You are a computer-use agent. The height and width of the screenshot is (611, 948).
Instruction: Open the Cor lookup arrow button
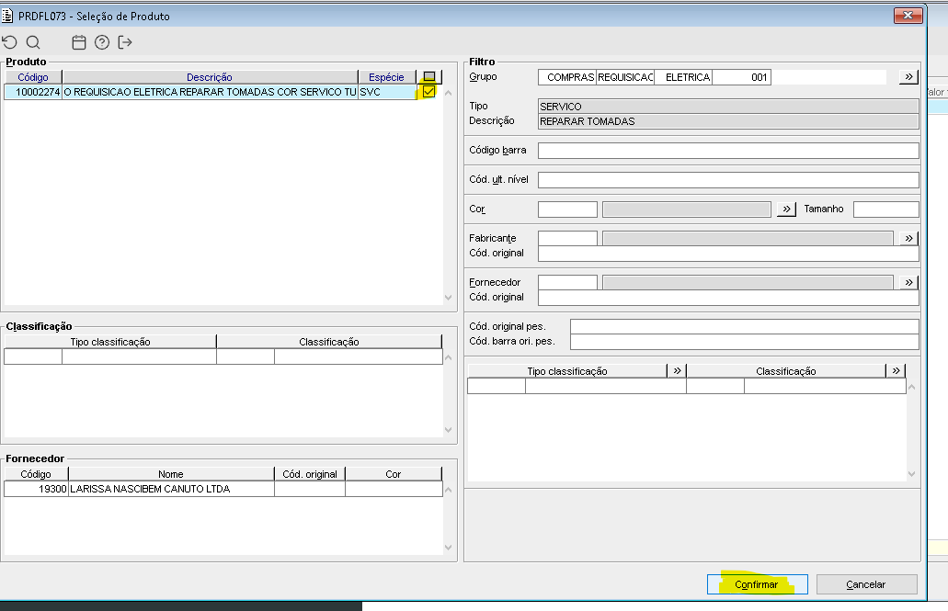786,209
